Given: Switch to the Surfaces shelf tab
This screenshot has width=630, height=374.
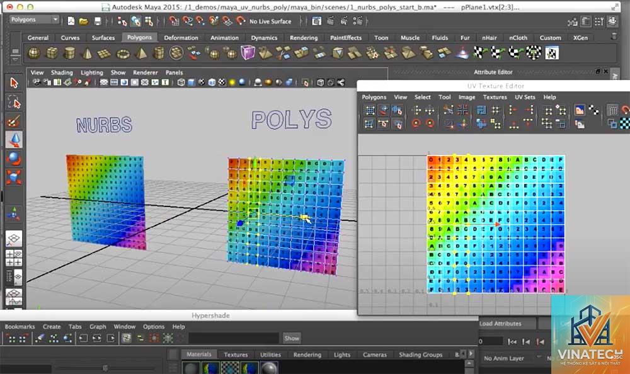Looking at the screenshot, I should [103, 38].
